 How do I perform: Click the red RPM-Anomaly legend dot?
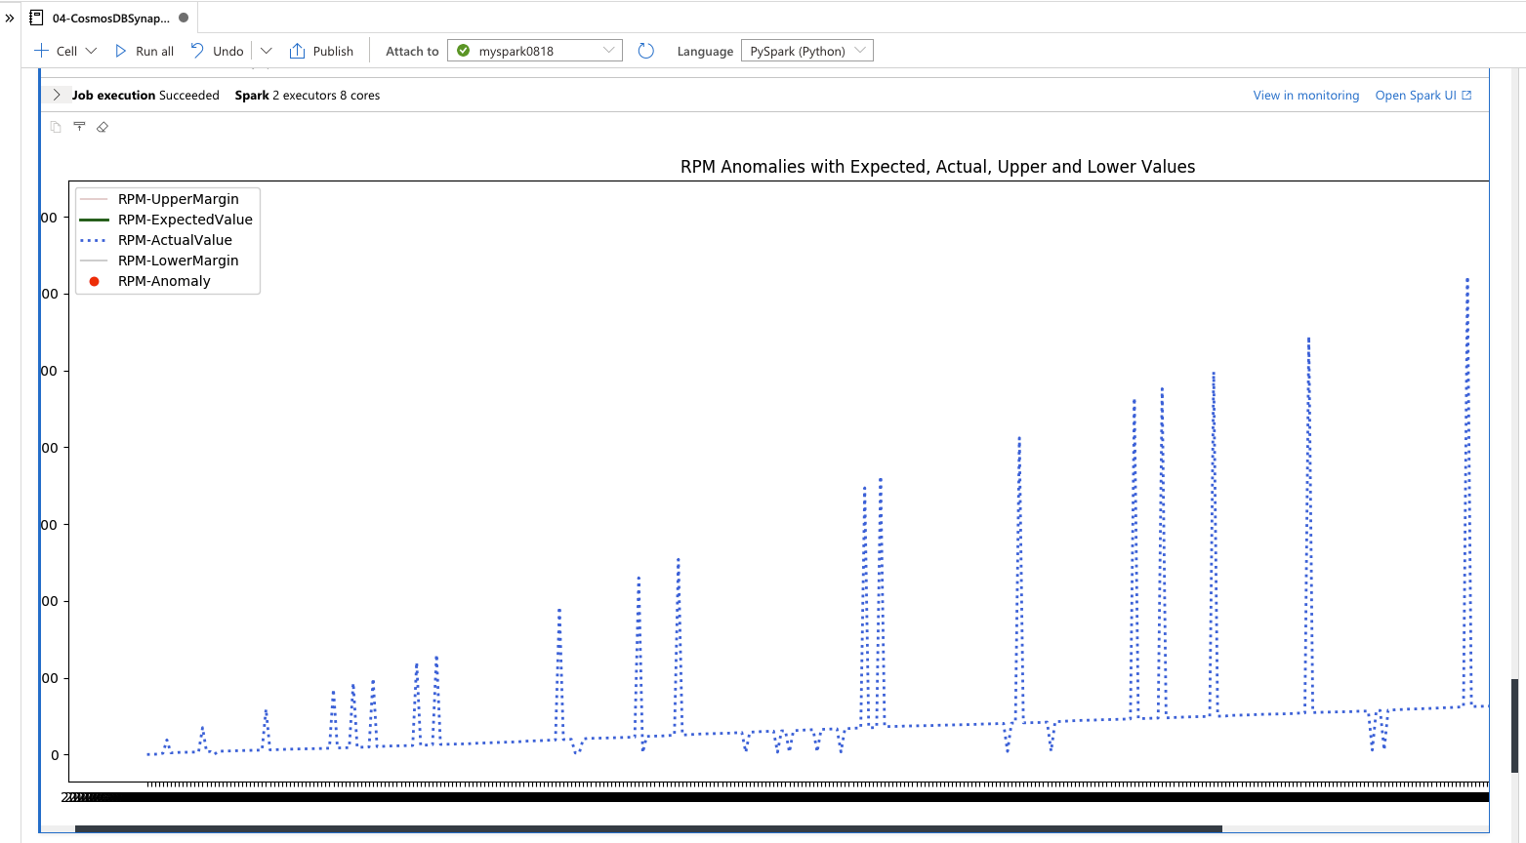(x=94, y=281)
